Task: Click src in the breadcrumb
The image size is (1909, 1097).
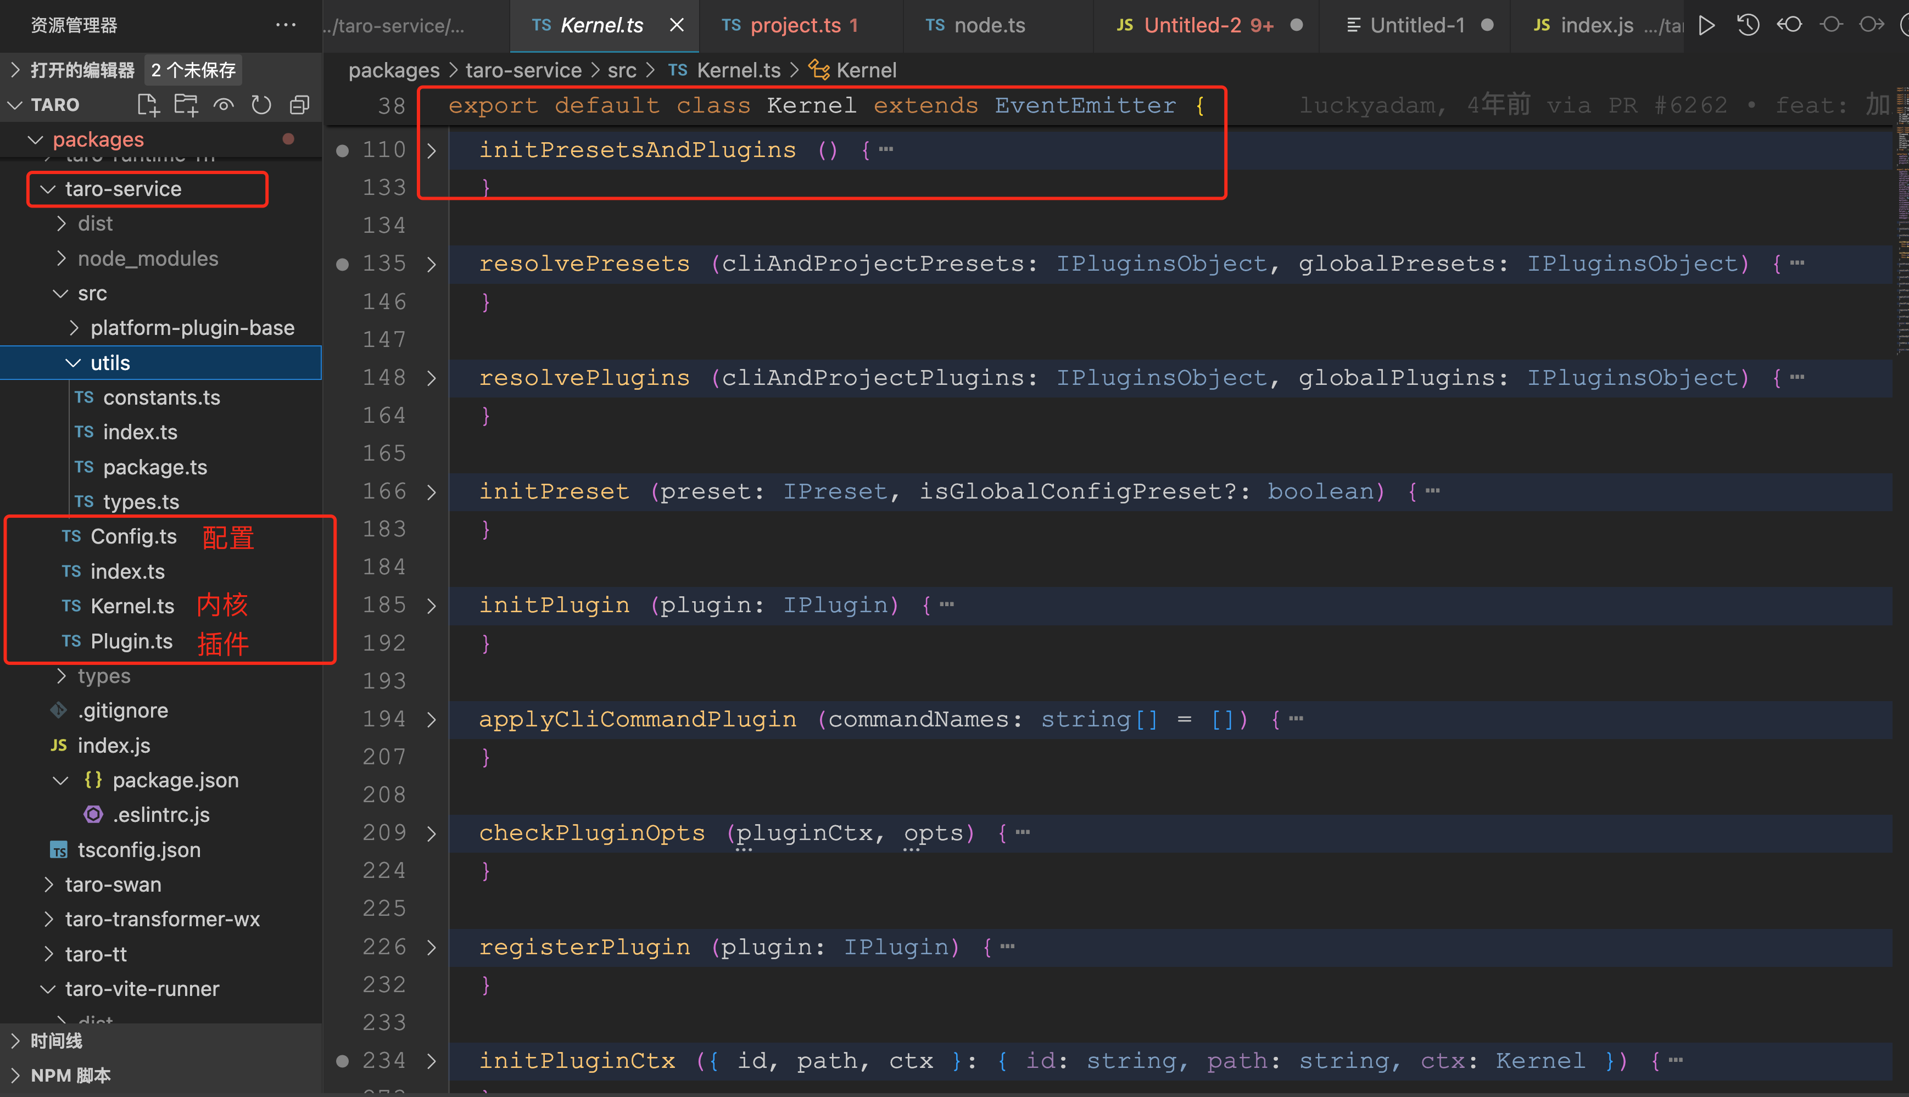Action: pyautogui.click(x=622, y=70)
